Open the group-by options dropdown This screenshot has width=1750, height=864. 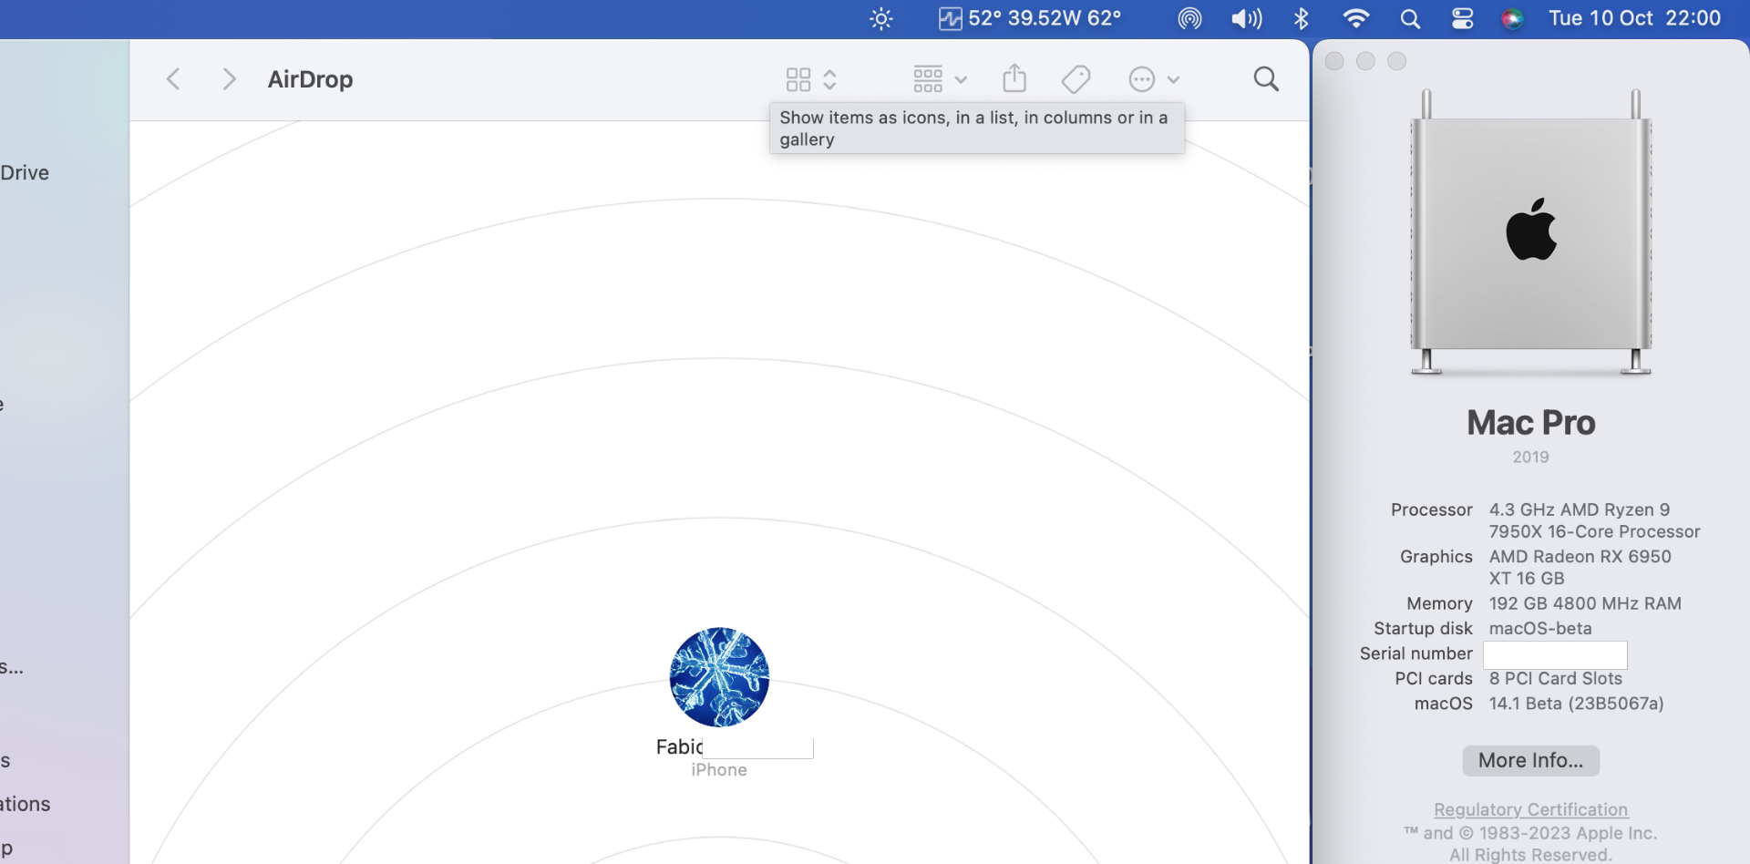tap(940, 79)
